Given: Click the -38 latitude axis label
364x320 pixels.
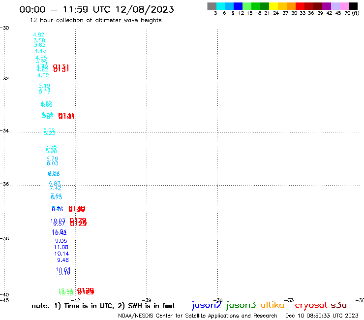Looking at the screenshot, I should click(x=4, y=238).
